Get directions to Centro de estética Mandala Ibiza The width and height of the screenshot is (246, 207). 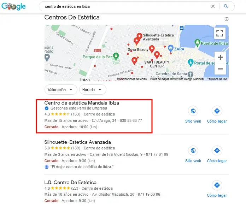[x=217, y=114]
